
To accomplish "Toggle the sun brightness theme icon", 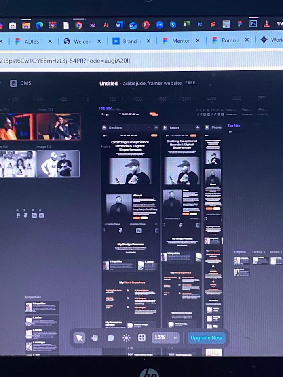I will click(x=126, y=338).
